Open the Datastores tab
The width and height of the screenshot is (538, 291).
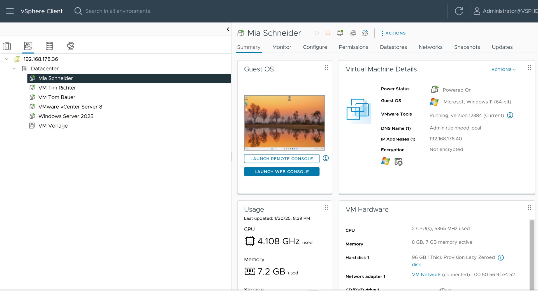coord(393,47)
